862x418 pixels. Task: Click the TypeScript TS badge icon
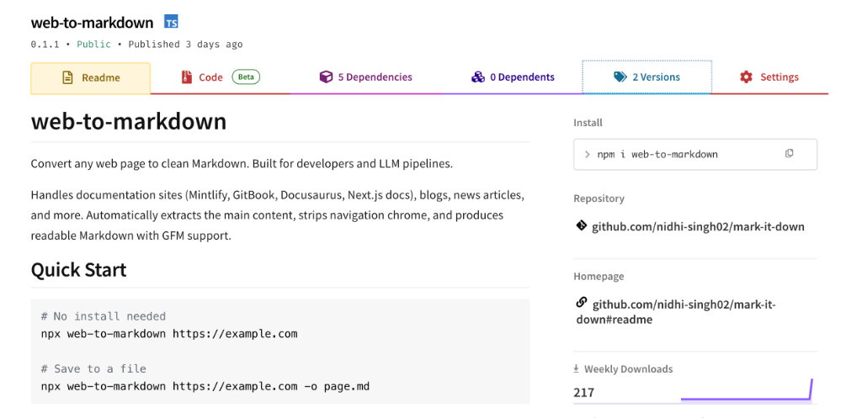171,23
